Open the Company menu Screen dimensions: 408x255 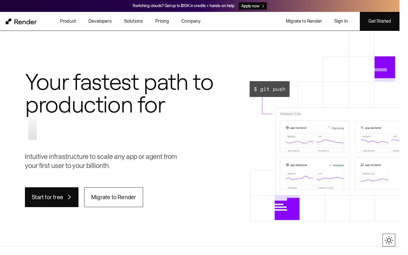pyautogui.click(x=191, y=21)
